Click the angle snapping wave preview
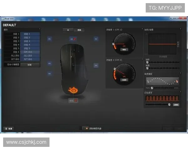Screen dimensions: 188x150 pyautogui.click(x=162, y=81)
